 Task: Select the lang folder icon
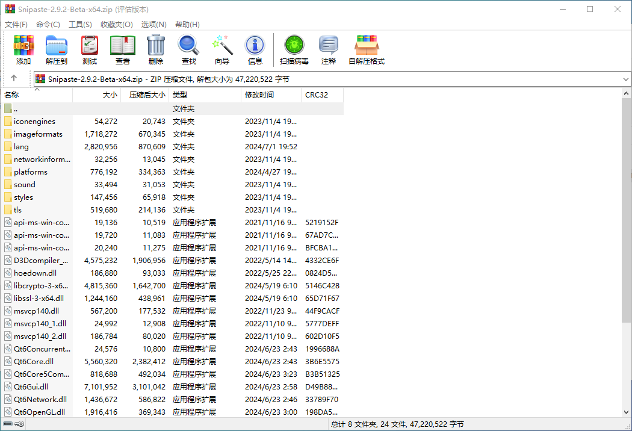point(8,146)
